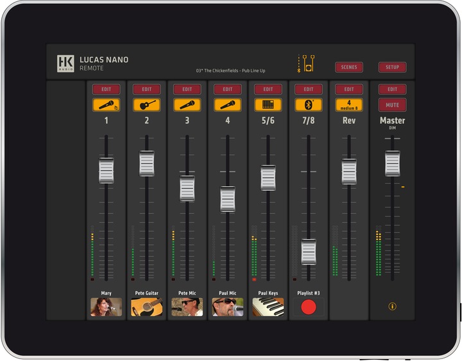This screenshot has width=462, height=361.
Task: Tap the Pete Mic thumbnail photo
Action: [x=187, y=307]
